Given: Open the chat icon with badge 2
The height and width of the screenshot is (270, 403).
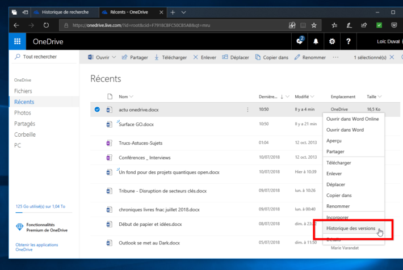Looking at the screenshot, I should click(x=300, y=41).
